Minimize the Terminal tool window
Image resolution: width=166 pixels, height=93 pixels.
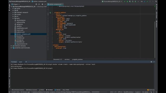pyautogui.click(x=154, y=62)
